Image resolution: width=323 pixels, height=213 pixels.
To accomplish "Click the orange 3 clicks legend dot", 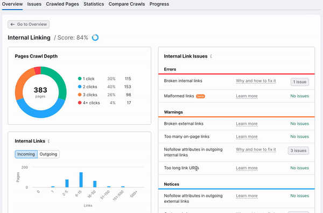I will [x=80, y=95].
